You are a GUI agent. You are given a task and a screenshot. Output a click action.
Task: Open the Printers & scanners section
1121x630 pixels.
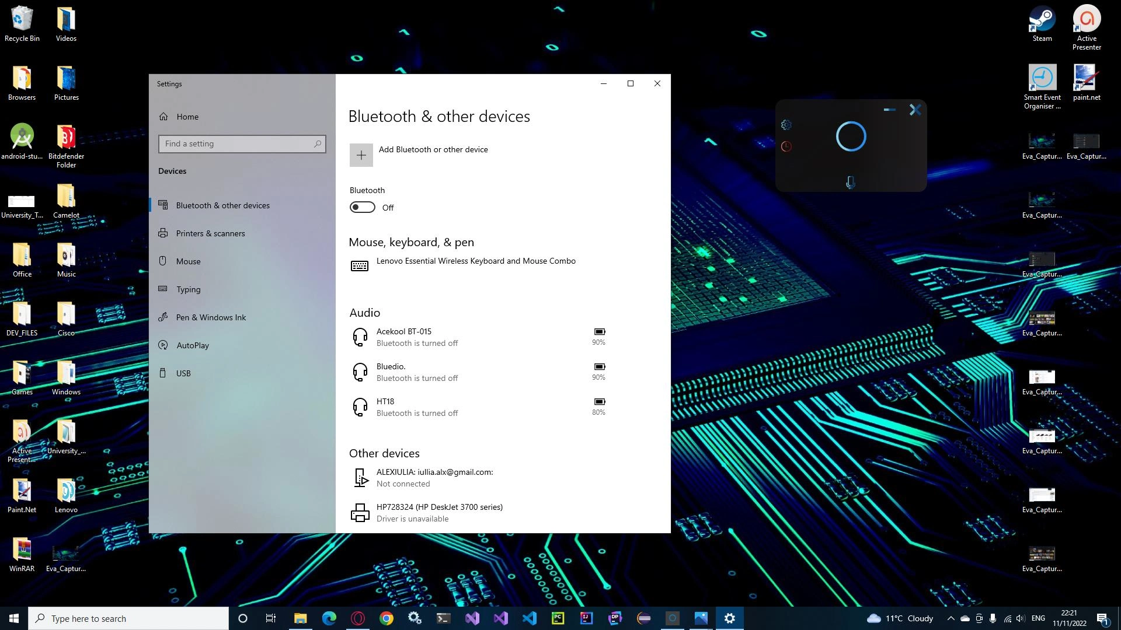(x=242, y=233)
